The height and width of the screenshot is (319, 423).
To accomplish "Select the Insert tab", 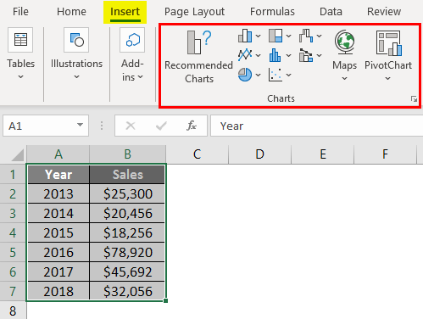I will pyautogui.click(x=125, y=12).
